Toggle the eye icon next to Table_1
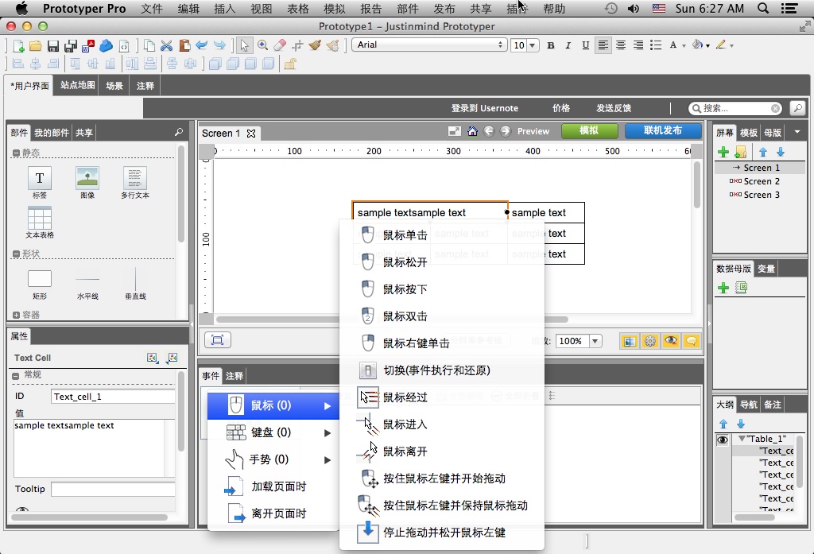Screen dimensions: 814x554 point(723,440)
